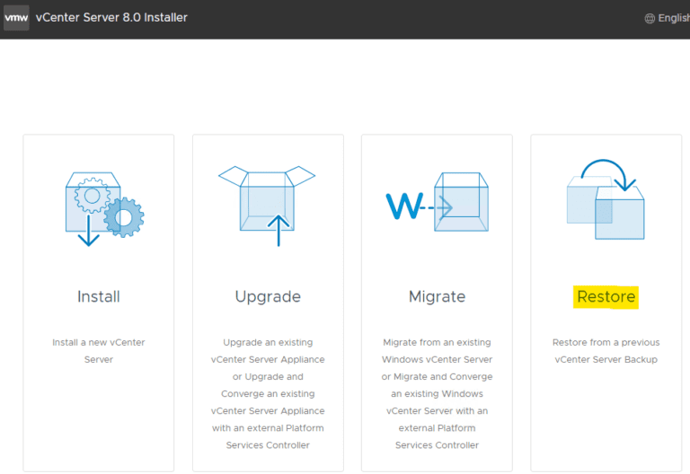The height and width of the screenshot is (474, 690).
Task: Click the Migrate Windows-to-box icon
Action: tap(437, 202)
